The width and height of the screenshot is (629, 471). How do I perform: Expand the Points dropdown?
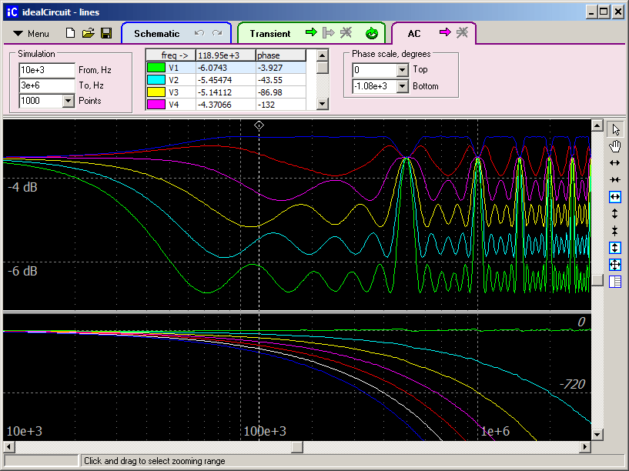point(67,101)
